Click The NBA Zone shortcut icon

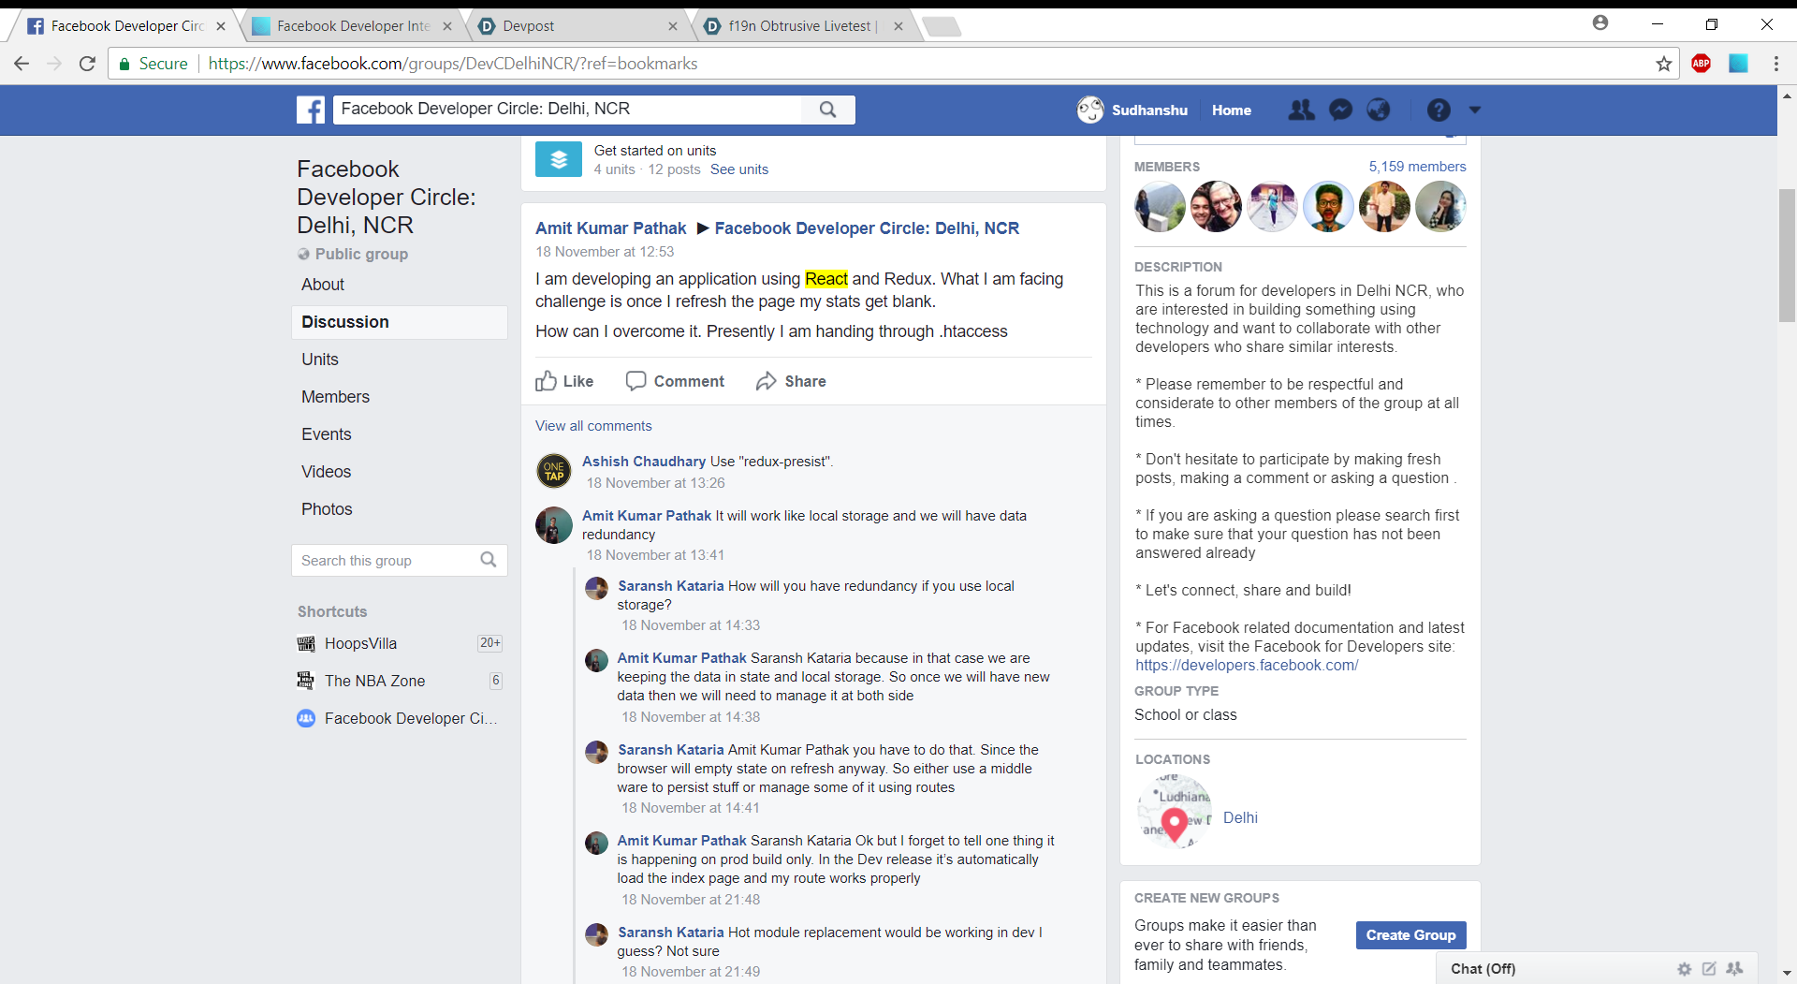click(x=306, y=681)
